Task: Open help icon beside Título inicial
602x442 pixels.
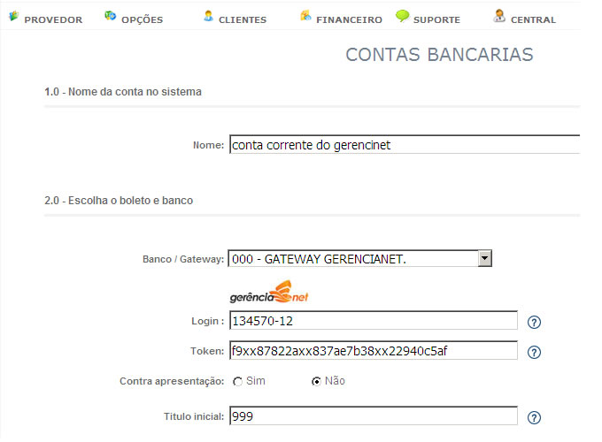Action: pyautogui.click(x=534, y=418)
